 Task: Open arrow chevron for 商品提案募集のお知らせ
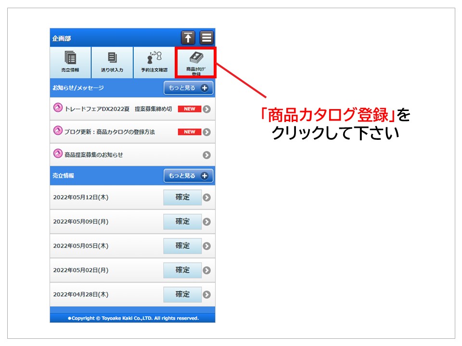point(206,155)
